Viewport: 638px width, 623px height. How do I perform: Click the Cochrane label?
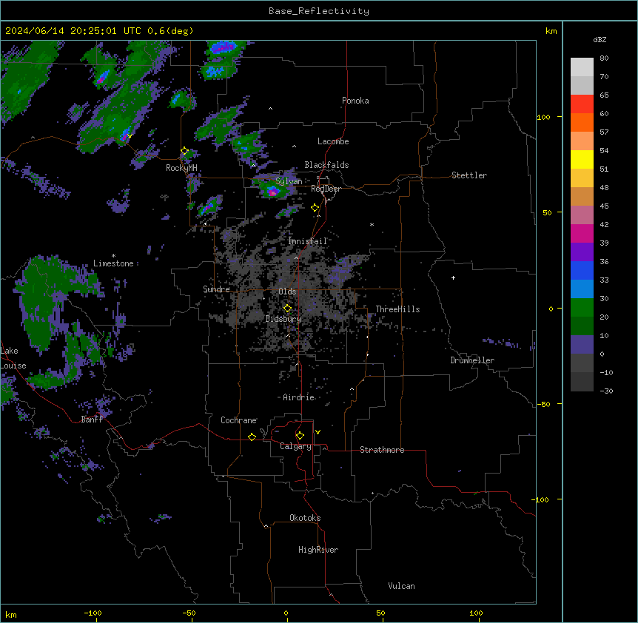239,420
